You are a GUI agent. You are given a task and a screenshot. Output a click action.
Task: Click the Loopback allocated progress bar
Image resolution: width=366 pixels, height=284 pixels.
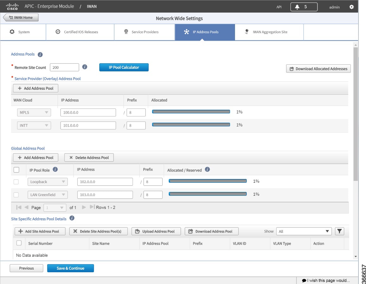point(208,181)
